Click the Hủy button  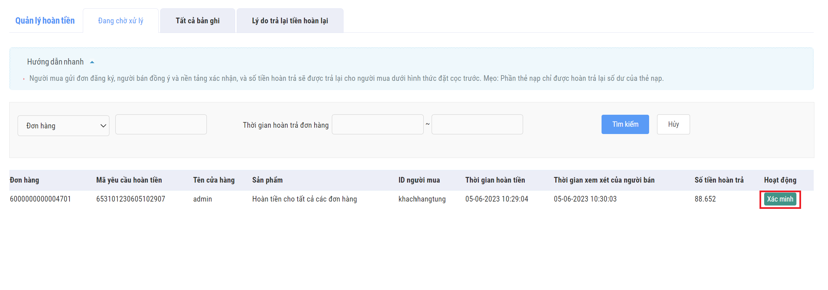673,124
